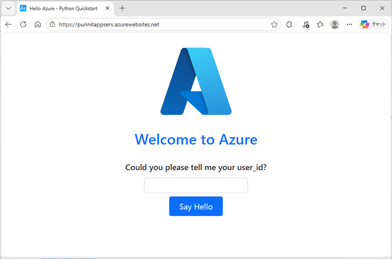Screen dimensions: 392x259
Task: Open the Copilot チャット sidebar
Action: (373, 24)
